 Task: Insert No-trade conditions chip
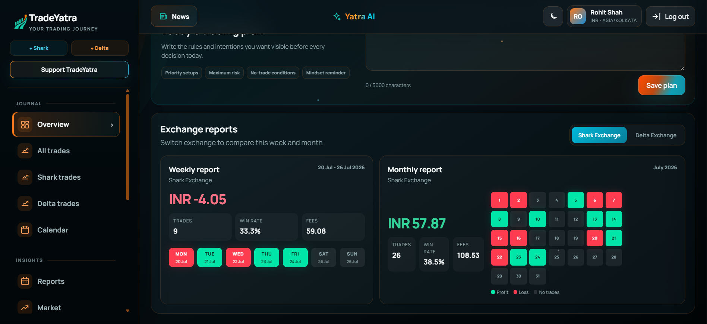(273, 73)
